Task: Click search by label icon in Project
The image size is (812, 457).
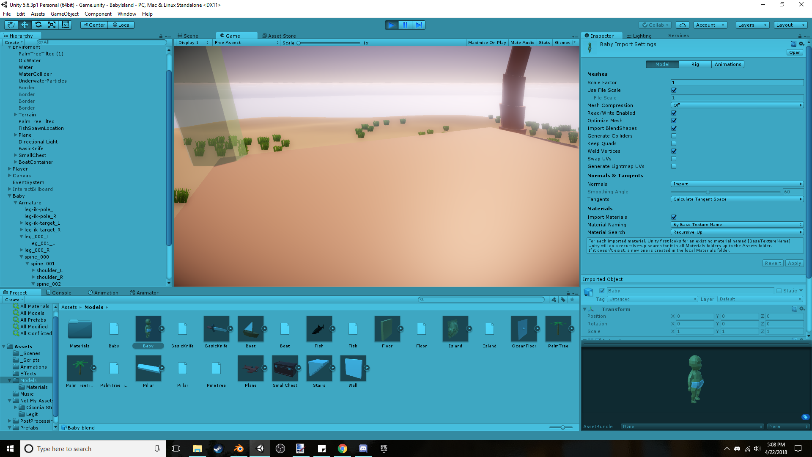Action: click(563, 300)
